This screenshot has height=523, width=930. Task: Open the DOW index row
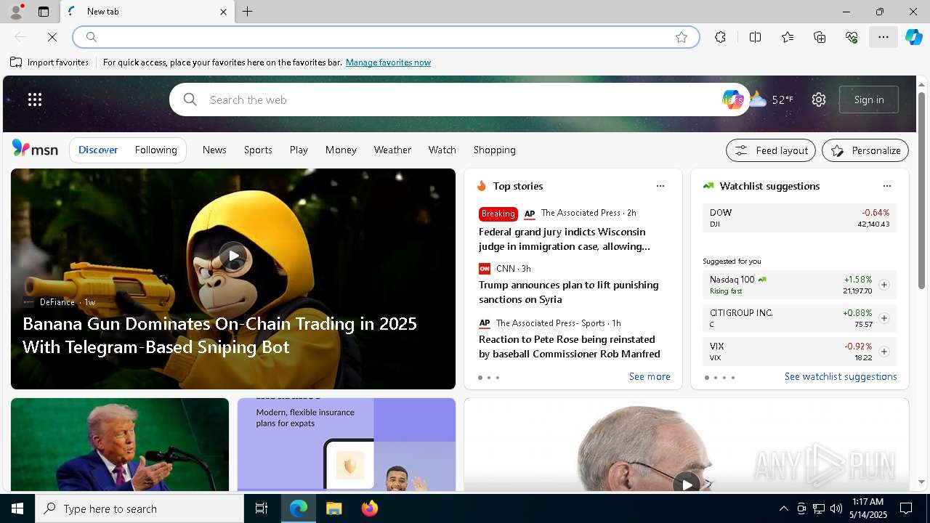click(x=799, y=218)
